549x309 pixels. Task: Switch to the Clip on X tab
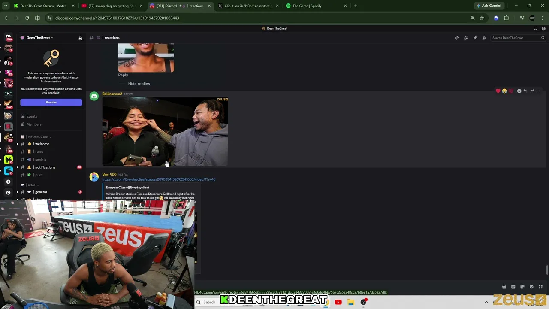pos(248,6)
